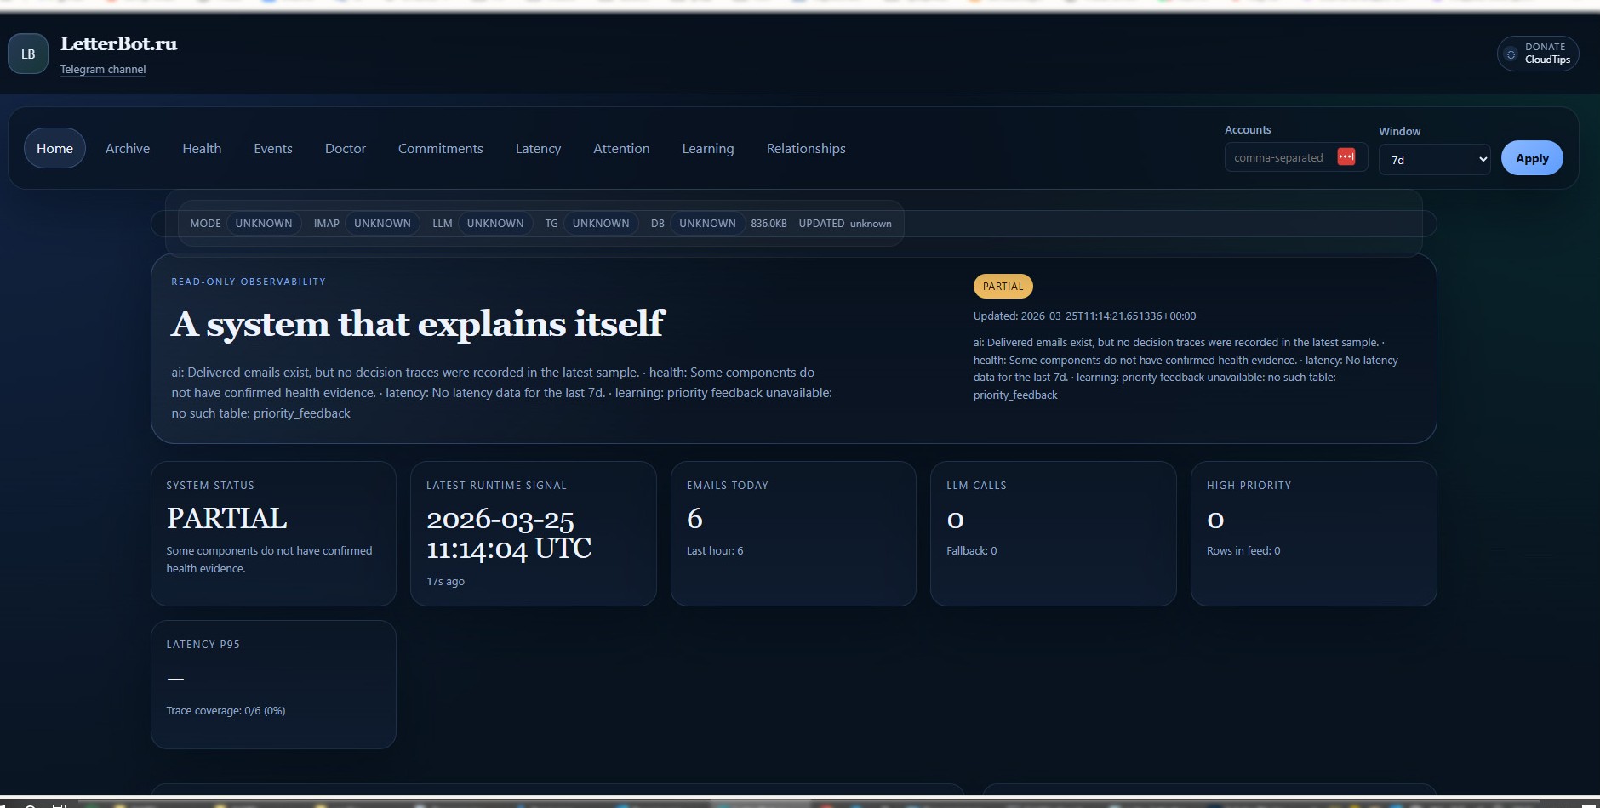Click the Apply button
This screenshot has width=1600, height=808.
pyautogui.click(x=1531, y=157)
